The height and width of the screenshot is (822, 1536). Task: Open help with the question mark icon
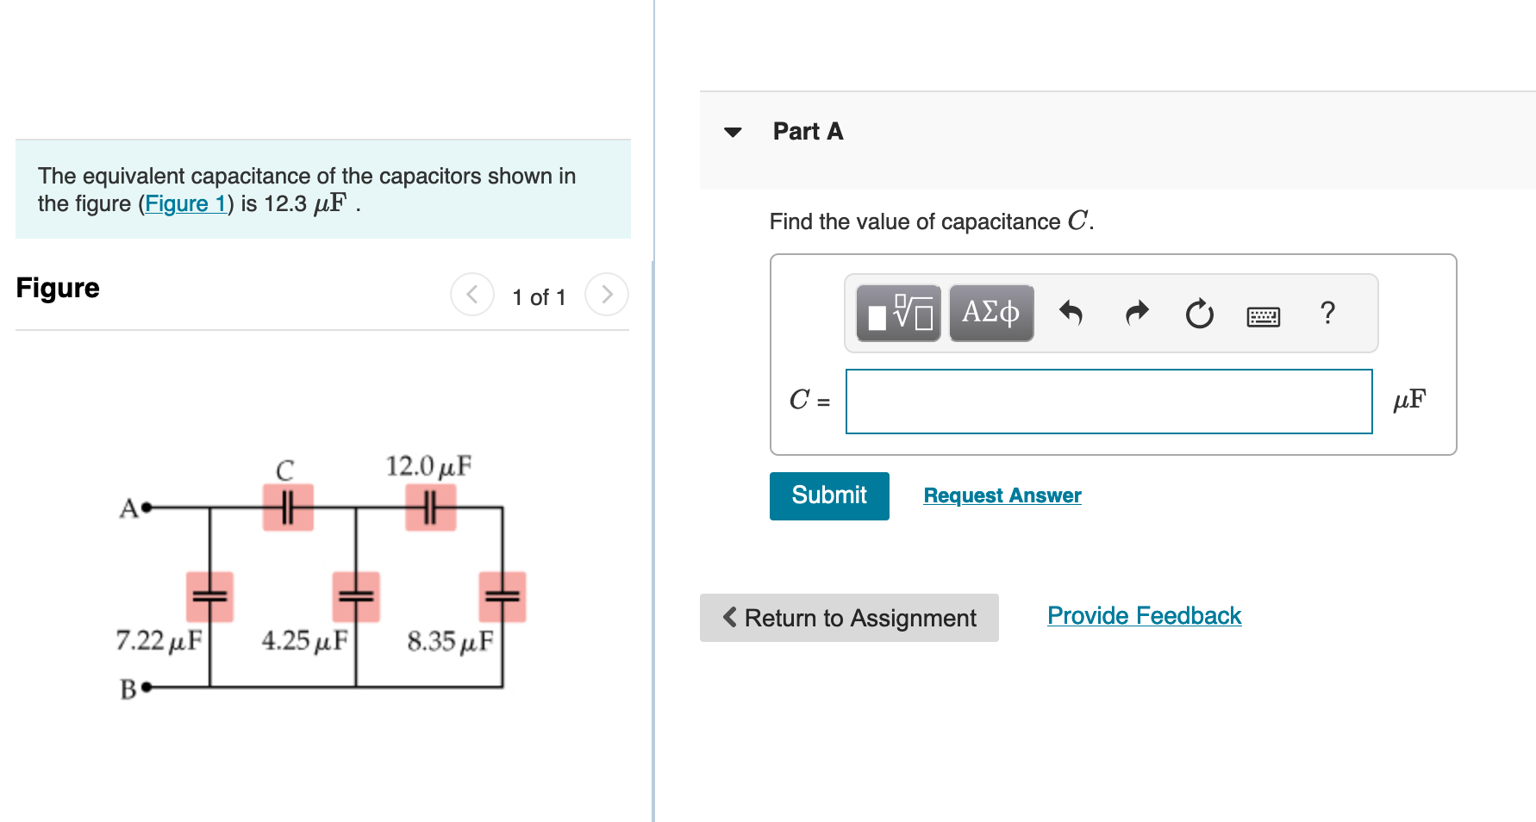pyautogui.click(x=1327, y=314)
